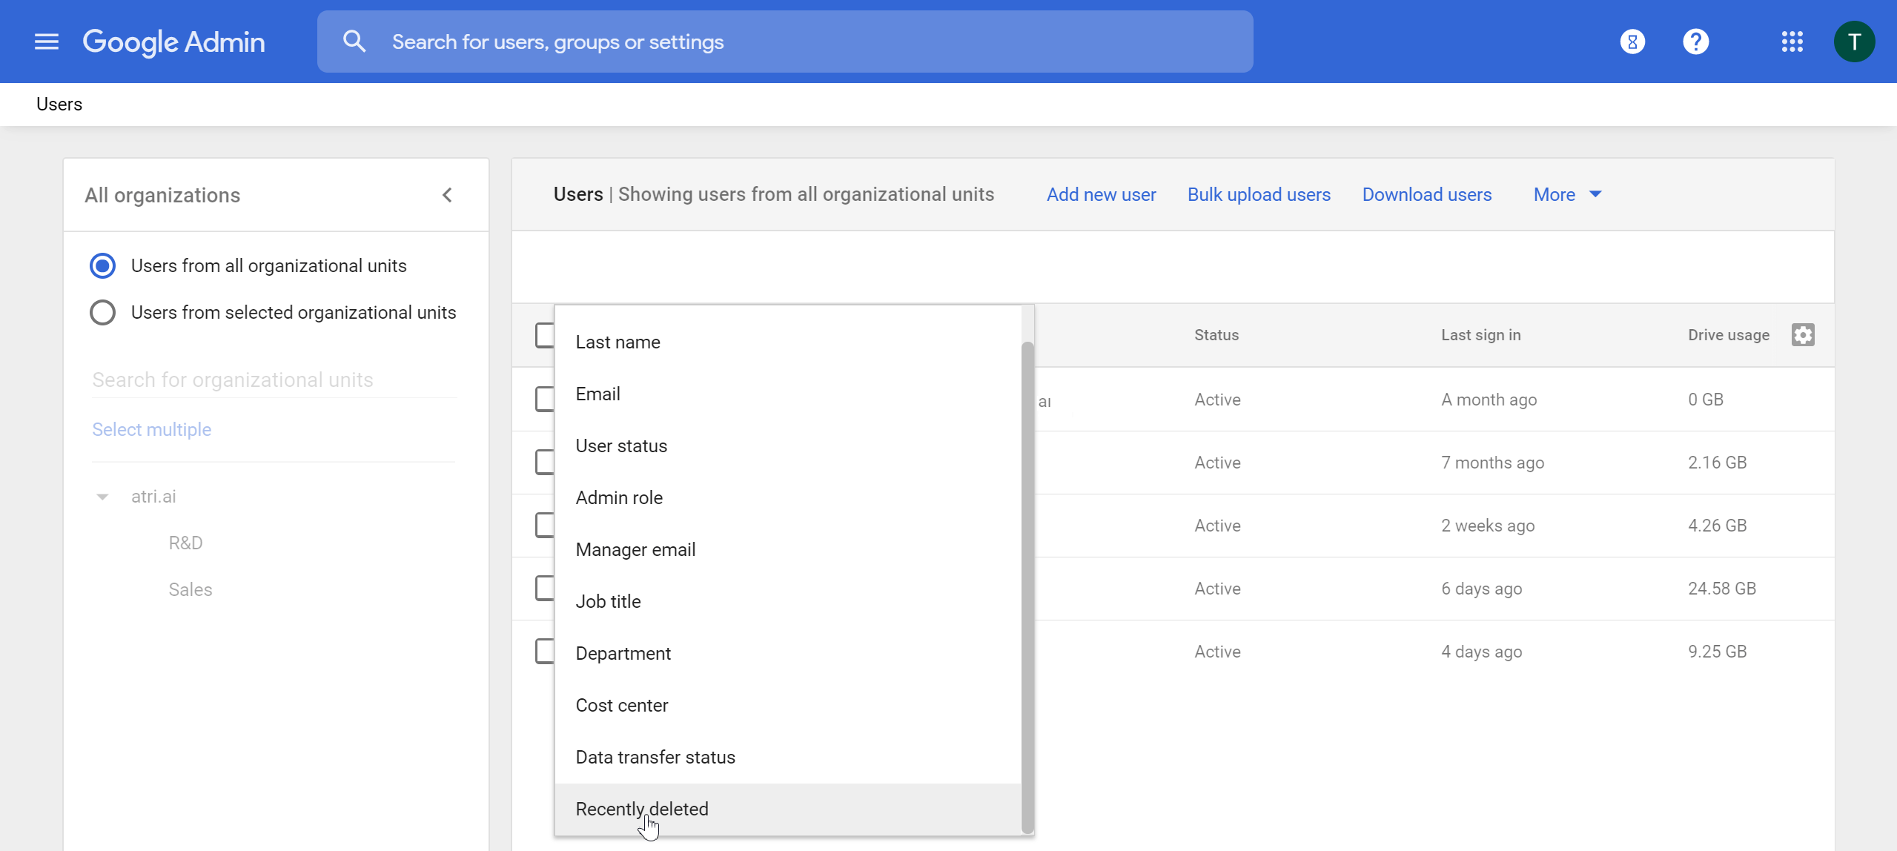Screen dimensions: 1897x851
Task: Click the search magnifier icon
Action: [355, 41]
